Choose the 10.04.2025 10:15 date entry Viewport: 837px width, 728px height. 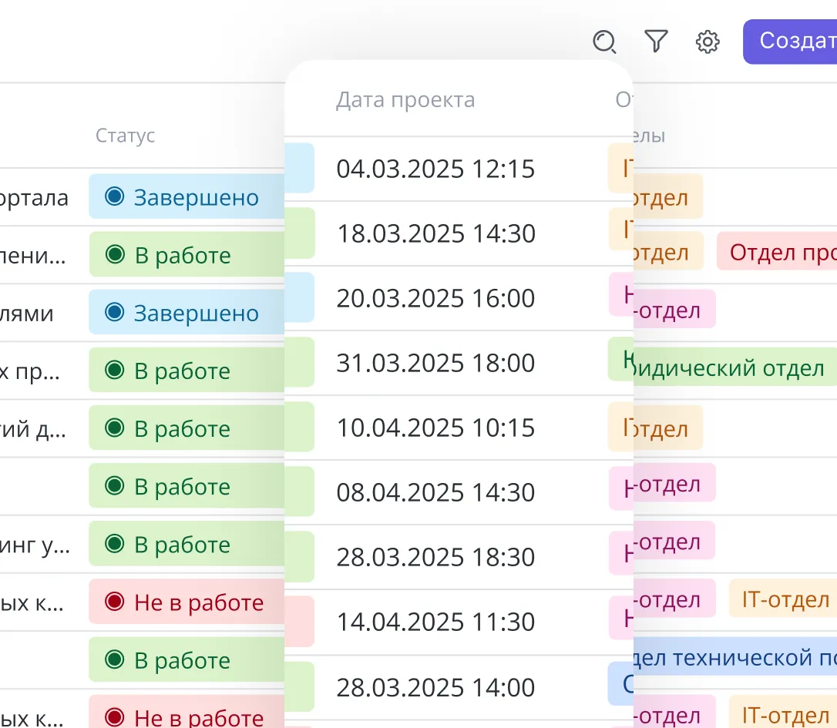[435, 428]
